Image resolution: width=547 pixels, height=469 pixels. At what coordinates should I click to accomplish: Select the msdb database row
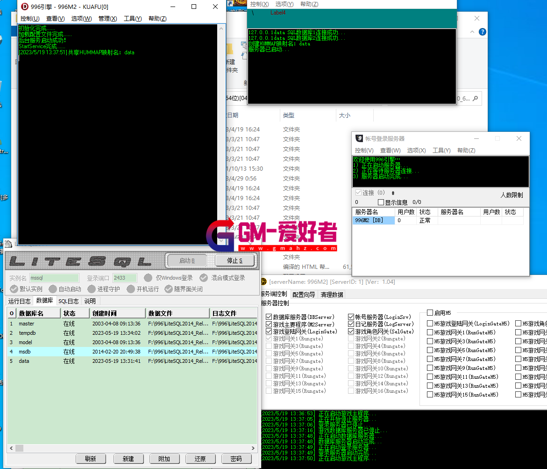[133, 352]
